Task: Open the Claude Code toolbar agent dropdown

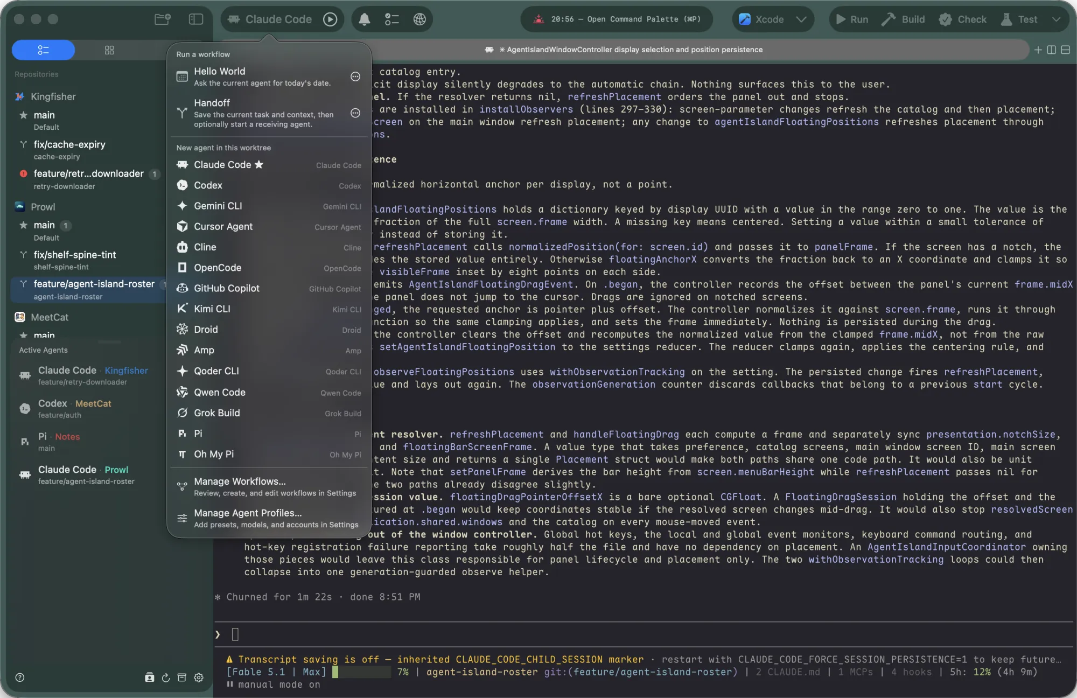Action: point(270,19)
